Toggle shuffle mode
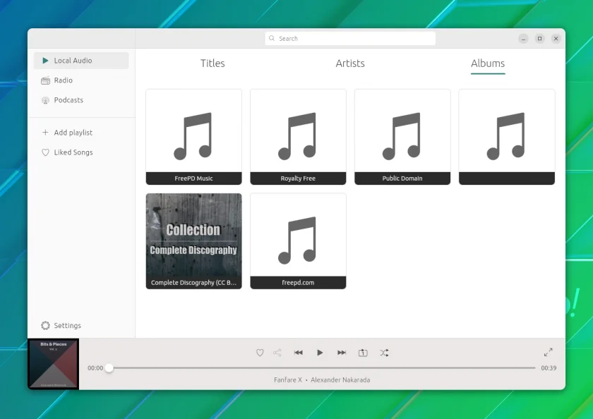593x419 pixels. pyautogui.click(x=384, y=353)
